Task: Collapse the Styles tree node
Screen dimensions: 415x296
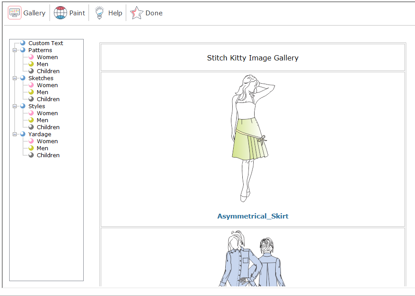Action: point(15,106)
